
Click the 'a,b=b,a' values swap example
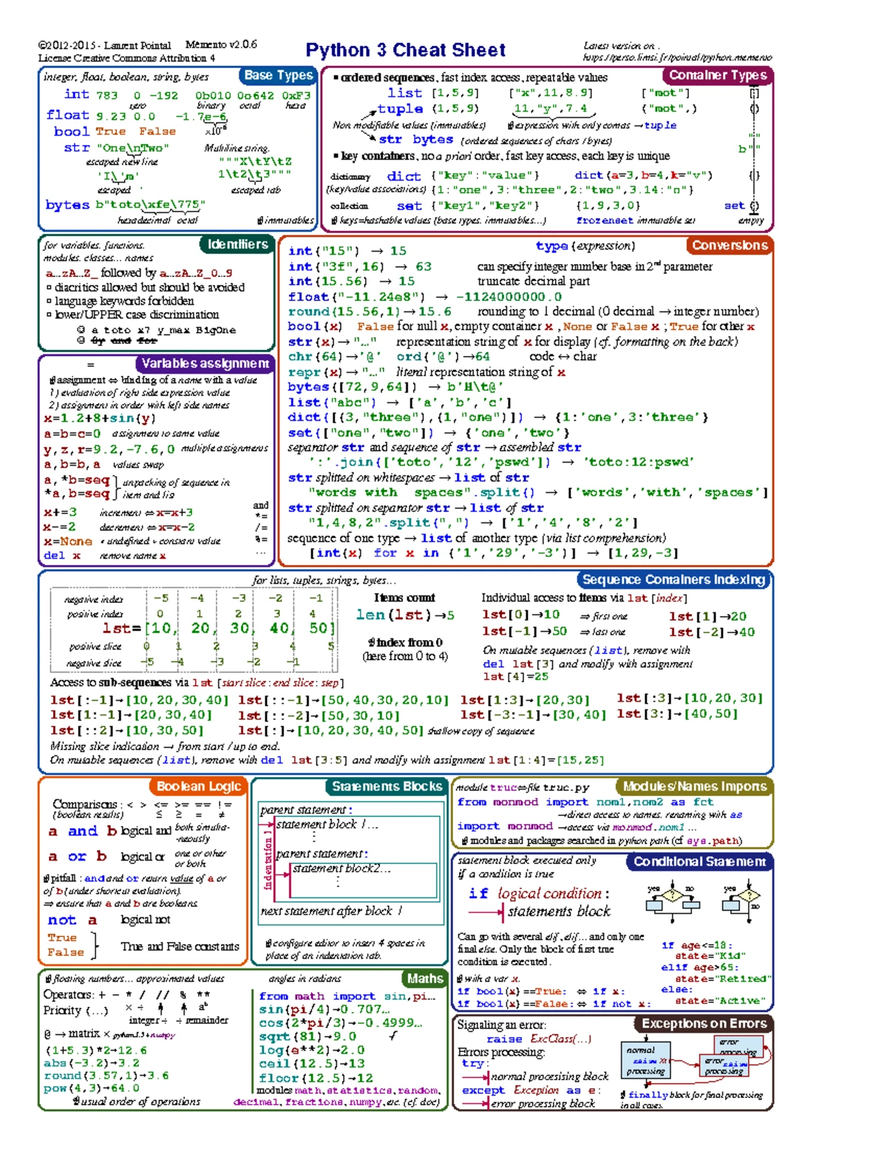[72, 464]
